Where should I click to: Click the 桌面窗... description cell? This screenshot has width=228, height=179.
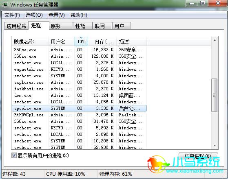[x=129, y=95]
